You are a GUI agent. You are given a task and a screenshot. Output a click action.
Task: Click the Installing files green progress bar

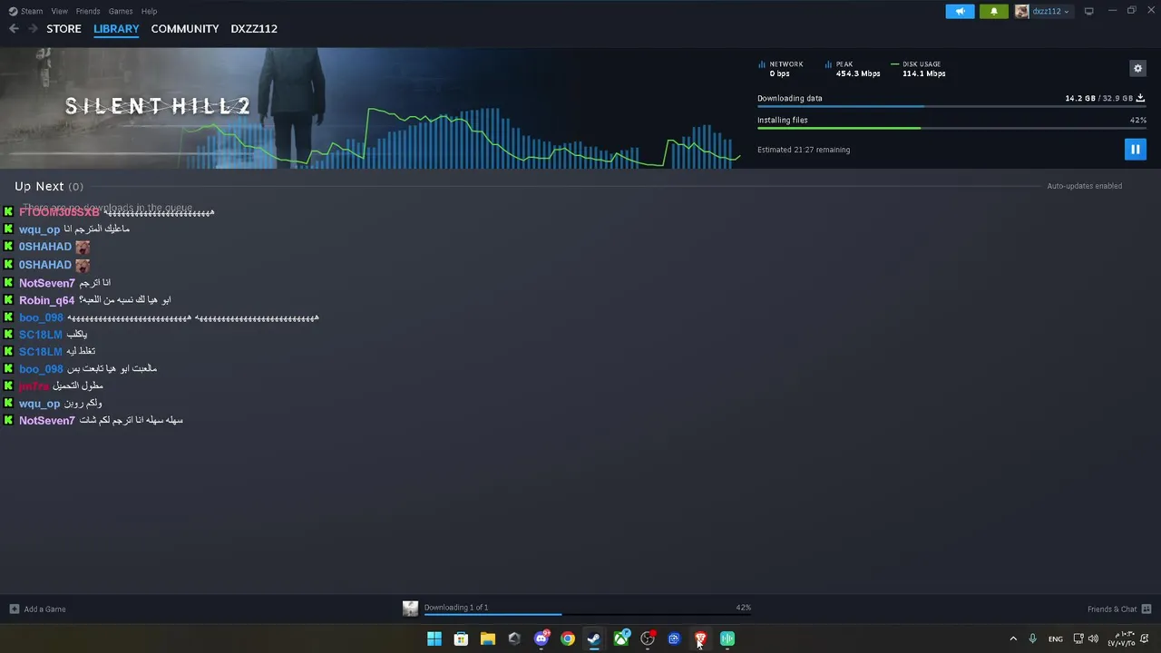click(951, 129)
